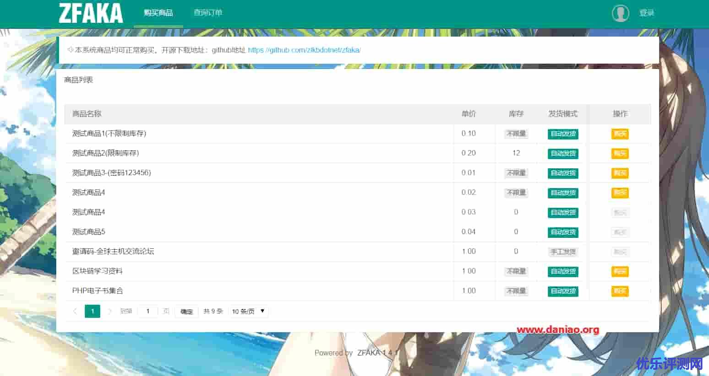Select 测试商品2(限制库存) product name
Viewport: 709px width, 376px height.
105,153
